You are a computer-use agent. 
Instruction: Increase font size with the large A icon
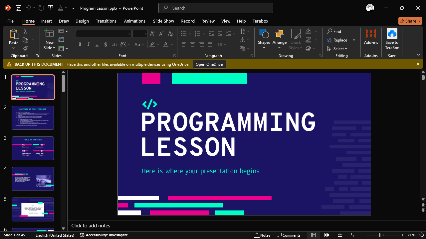coord(152,34)
